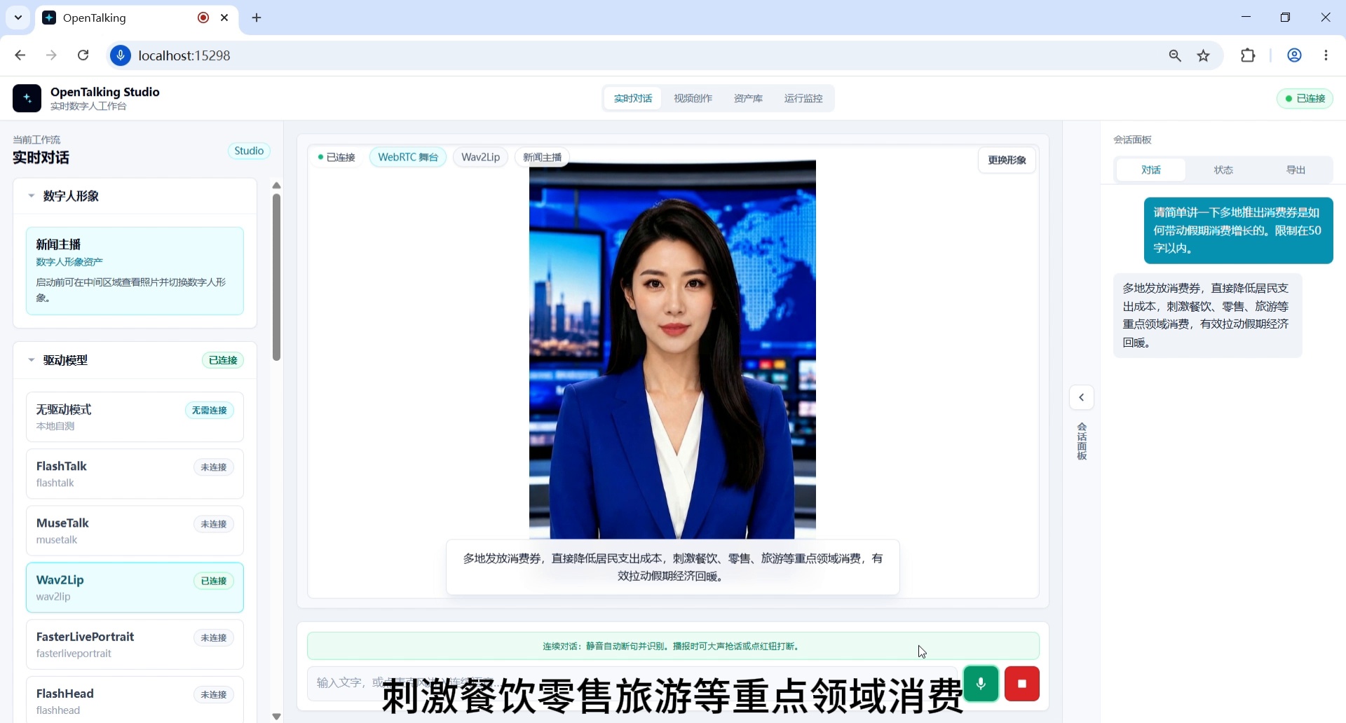Screen dimensions: 1346x723
Task: Select the Wav2Lip drive model
Action: click(x=135, y=587)
